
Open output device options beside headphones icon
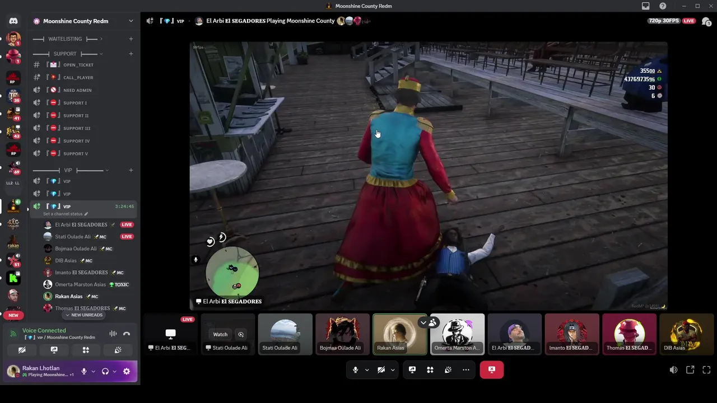pos(114,371)
